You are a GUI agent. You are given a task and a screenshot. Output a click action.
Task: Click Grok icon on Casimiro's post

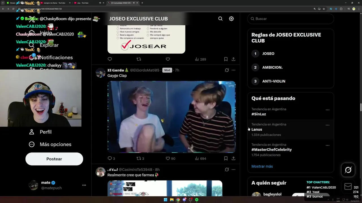point(227,169)
